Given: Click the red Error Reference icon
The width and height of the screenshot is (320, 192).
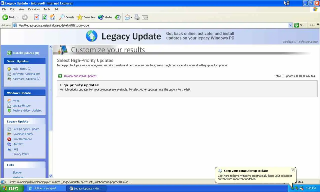Looking at the screenshot, I should 9,139.
